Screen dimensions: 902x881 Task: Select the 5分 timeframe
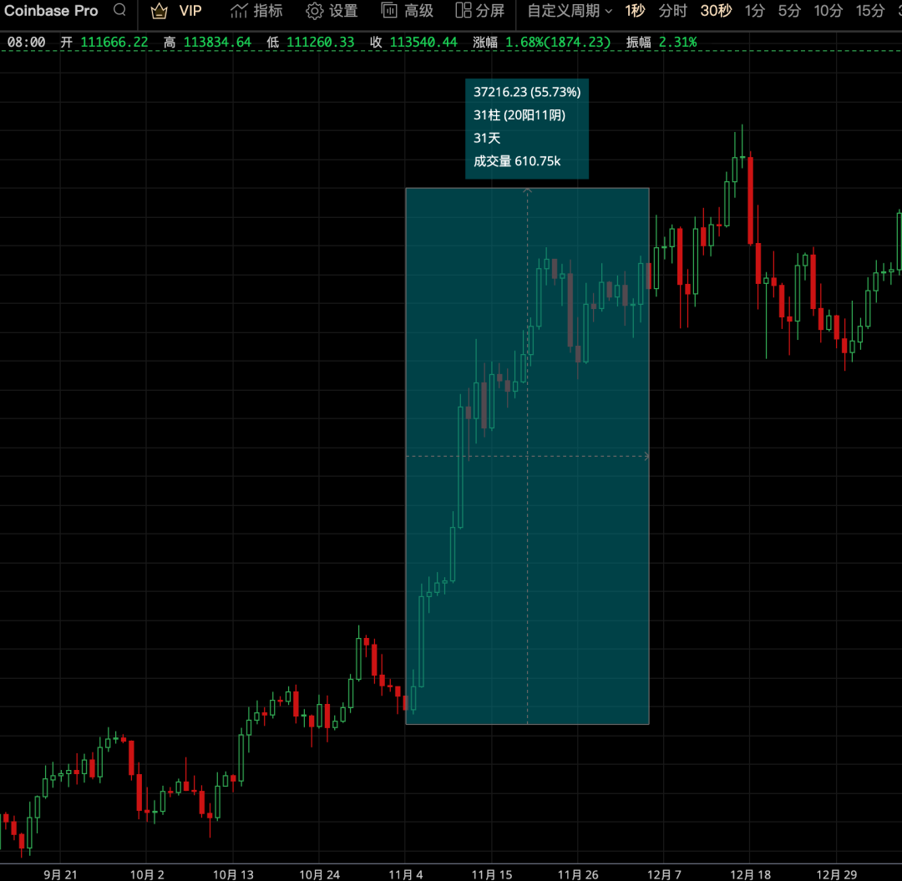pos(789,11)
